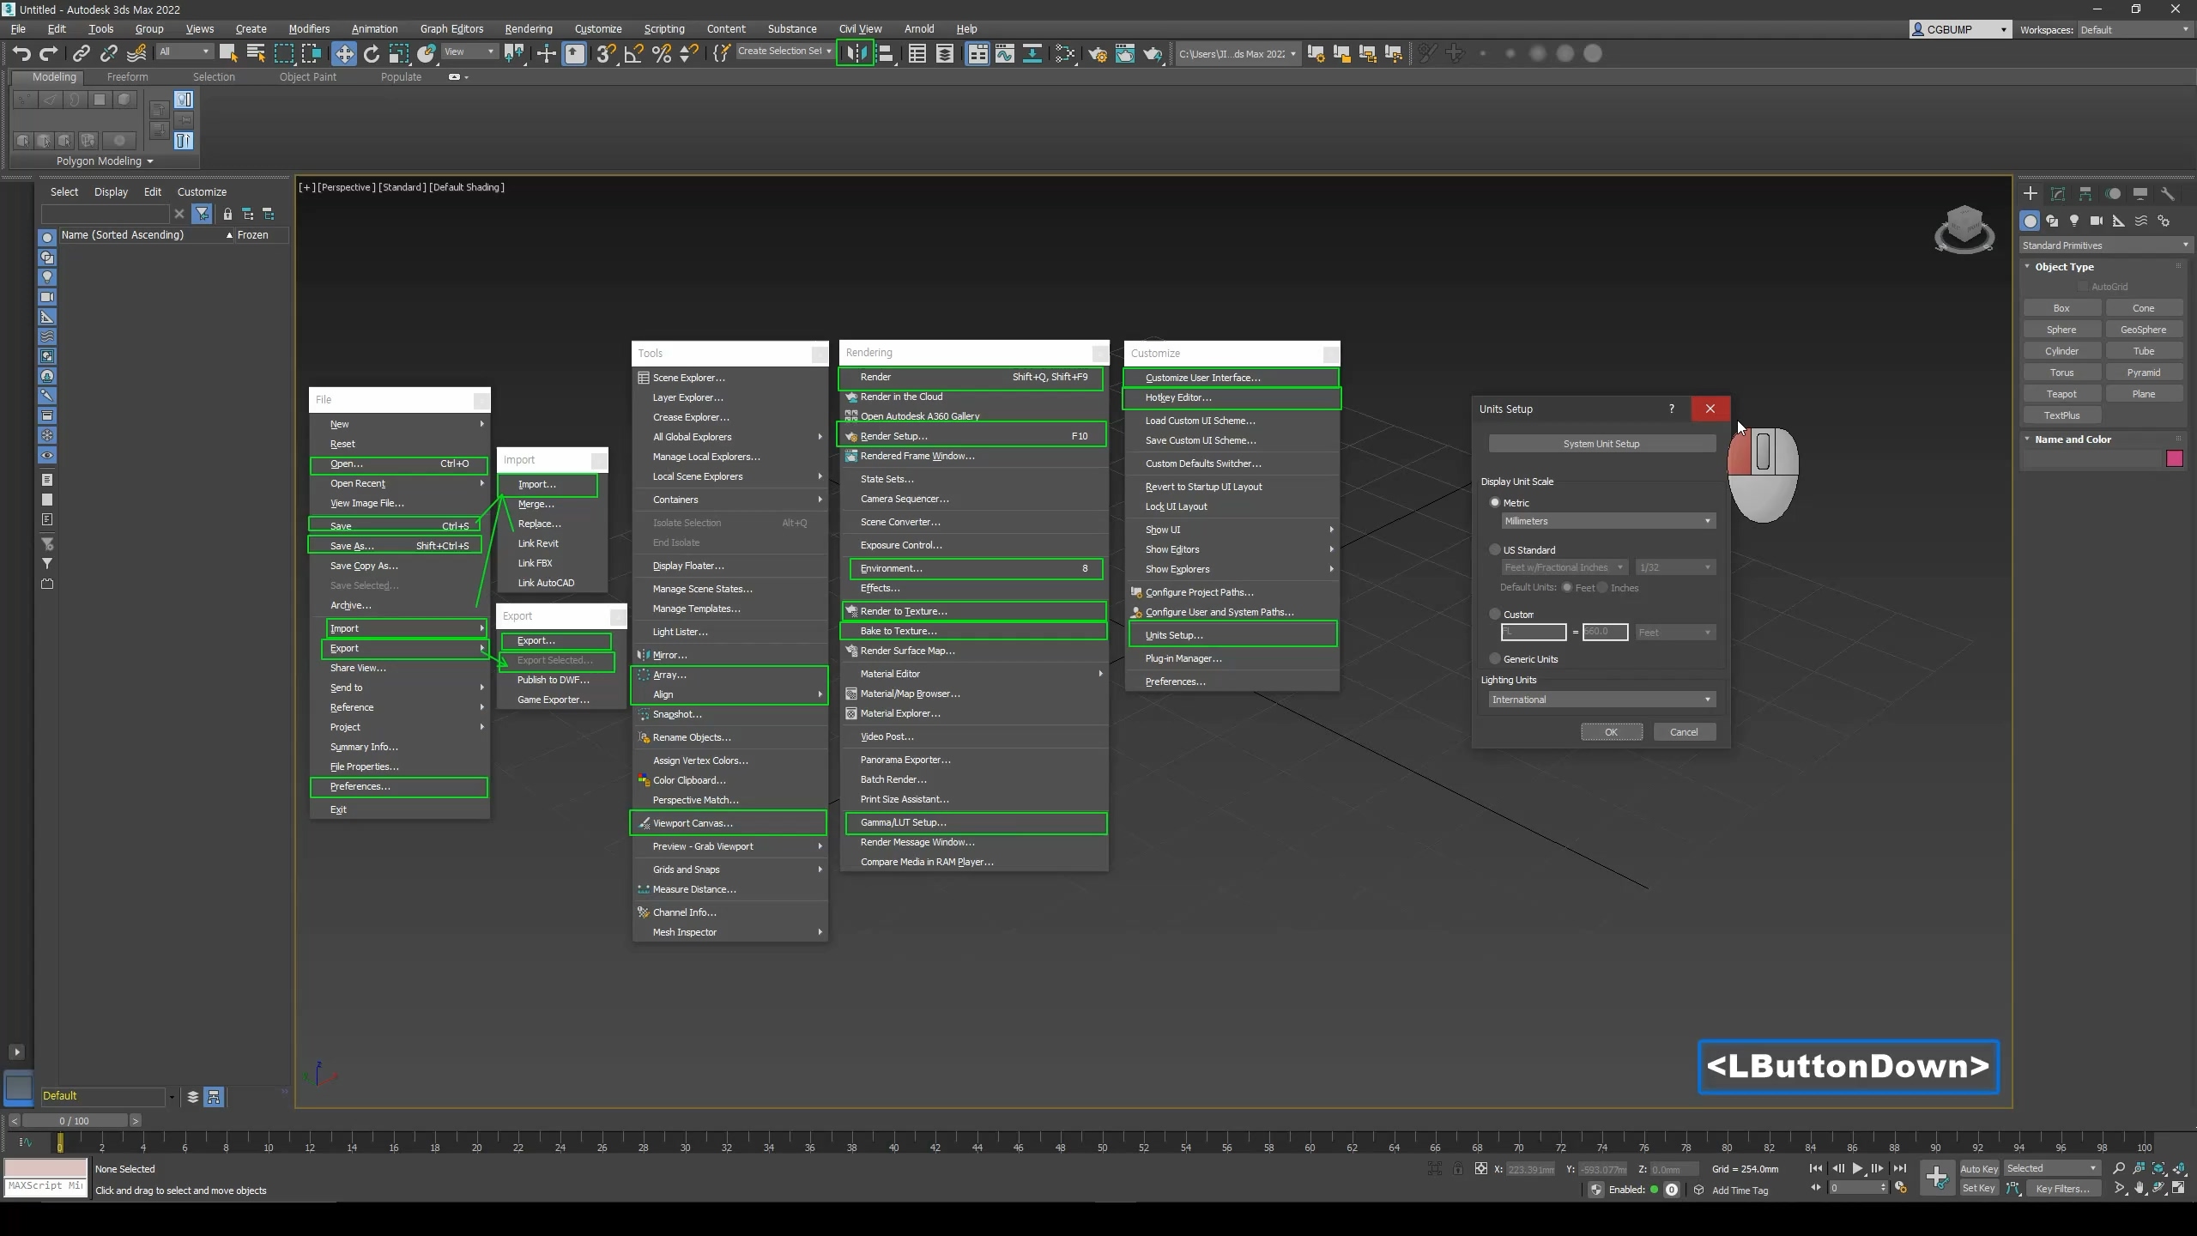
Task: Click the pink object color swatch
Action: pos(2174,458)
